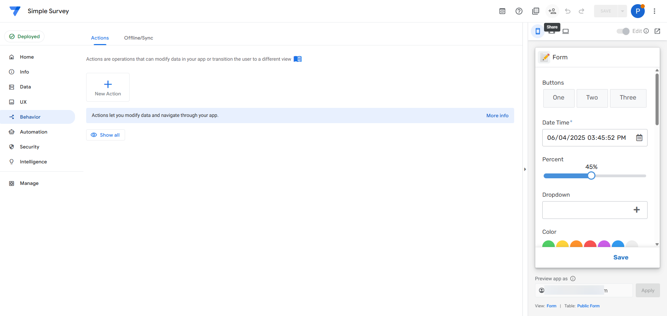Open the Dropdown field plus selector
The image size is (667, 316).
637,210
